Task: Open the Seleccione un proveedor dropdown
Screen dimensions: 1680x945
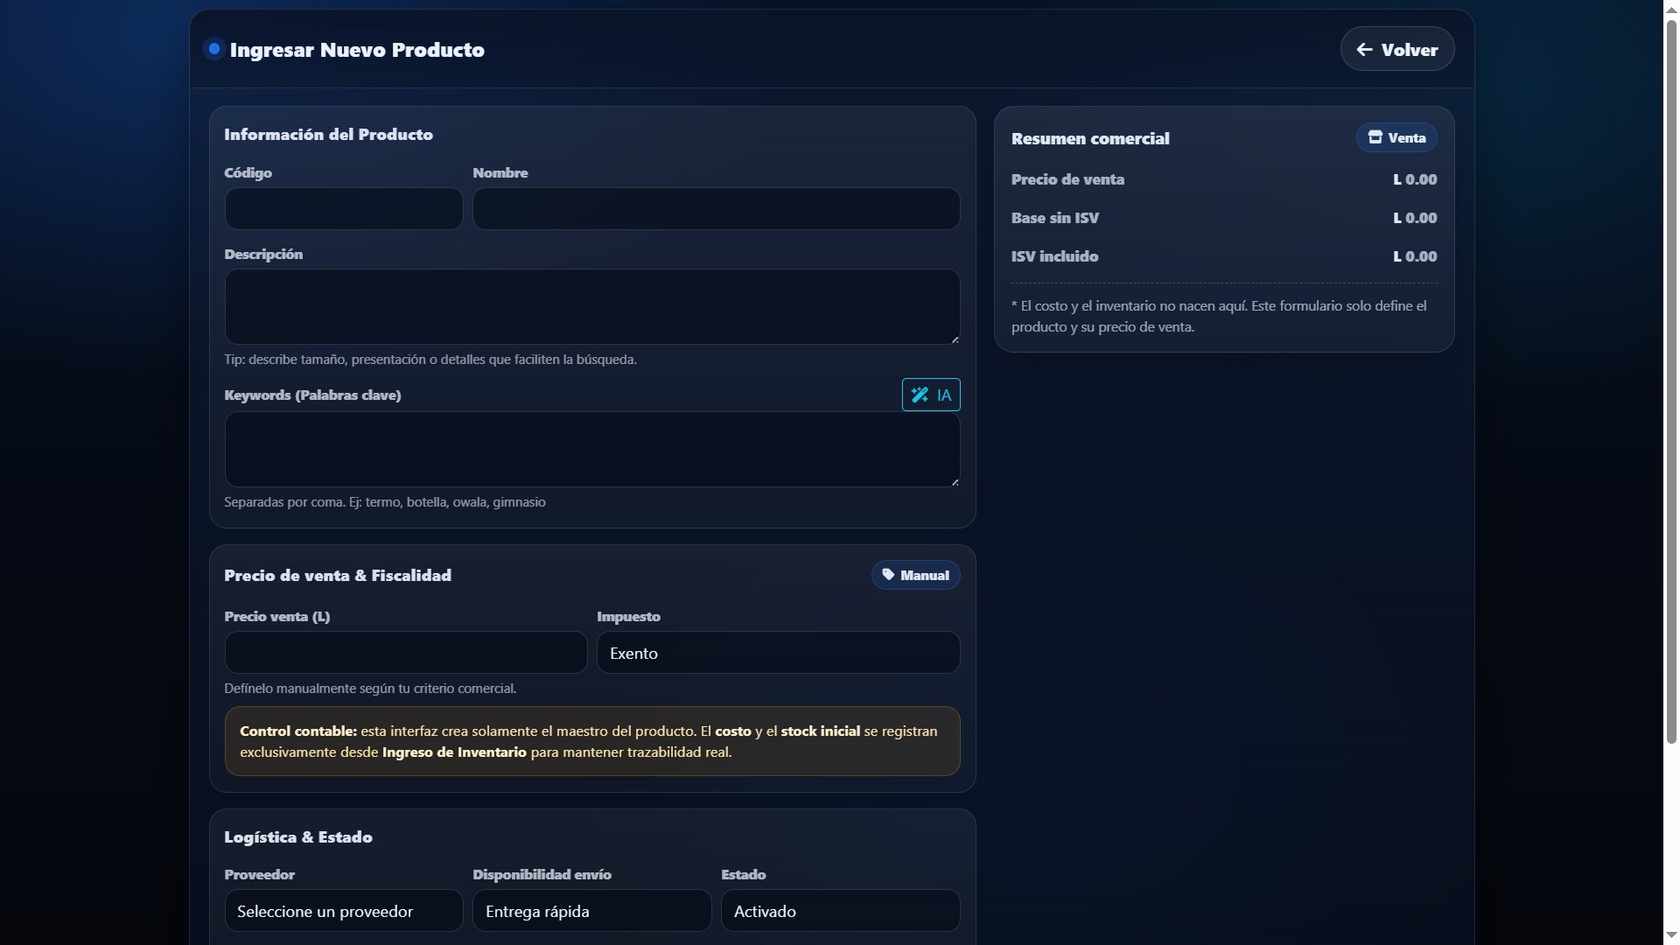Action: coord(343,910)
